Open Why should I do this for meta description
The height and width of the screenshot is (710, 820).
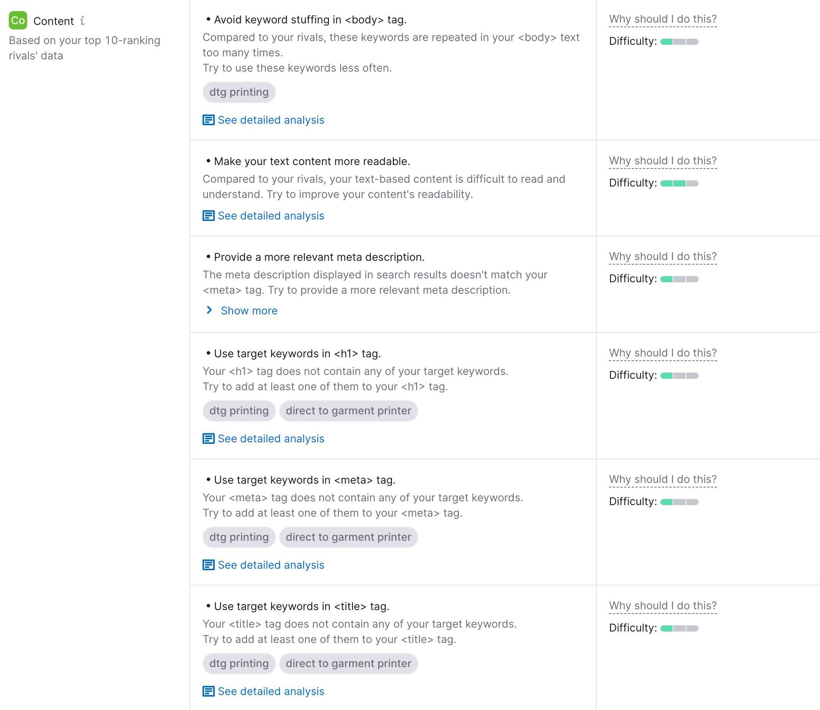(663, 257)
